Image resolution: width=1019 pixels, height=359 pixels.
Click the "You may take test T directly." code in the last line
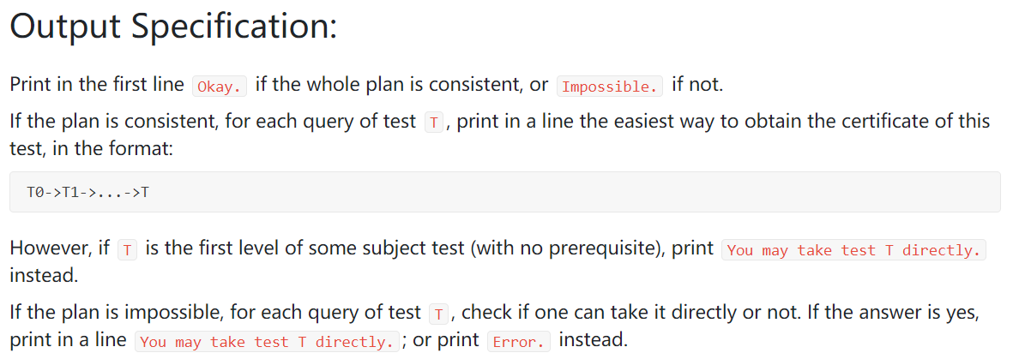tap(268, 341)
